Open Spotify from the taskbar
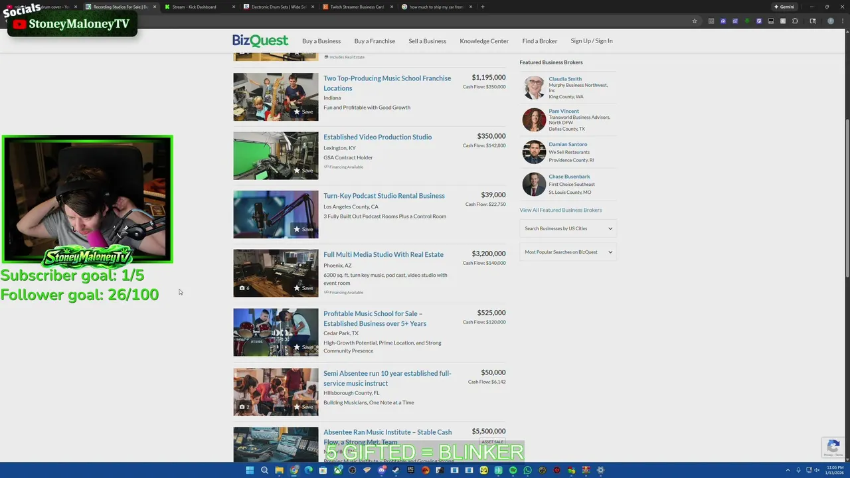Viewport: 850px width, 478px height. click(513, 470)
